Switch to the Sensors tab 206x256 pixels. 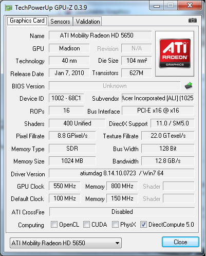click(60, 22)
